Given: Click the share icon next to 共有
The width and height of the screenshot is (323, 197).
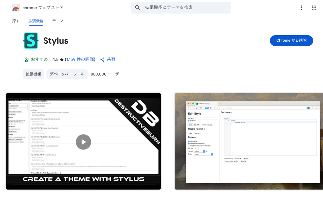Looking at the screenshot, I should pyautogui.click(x=102, y=60).
